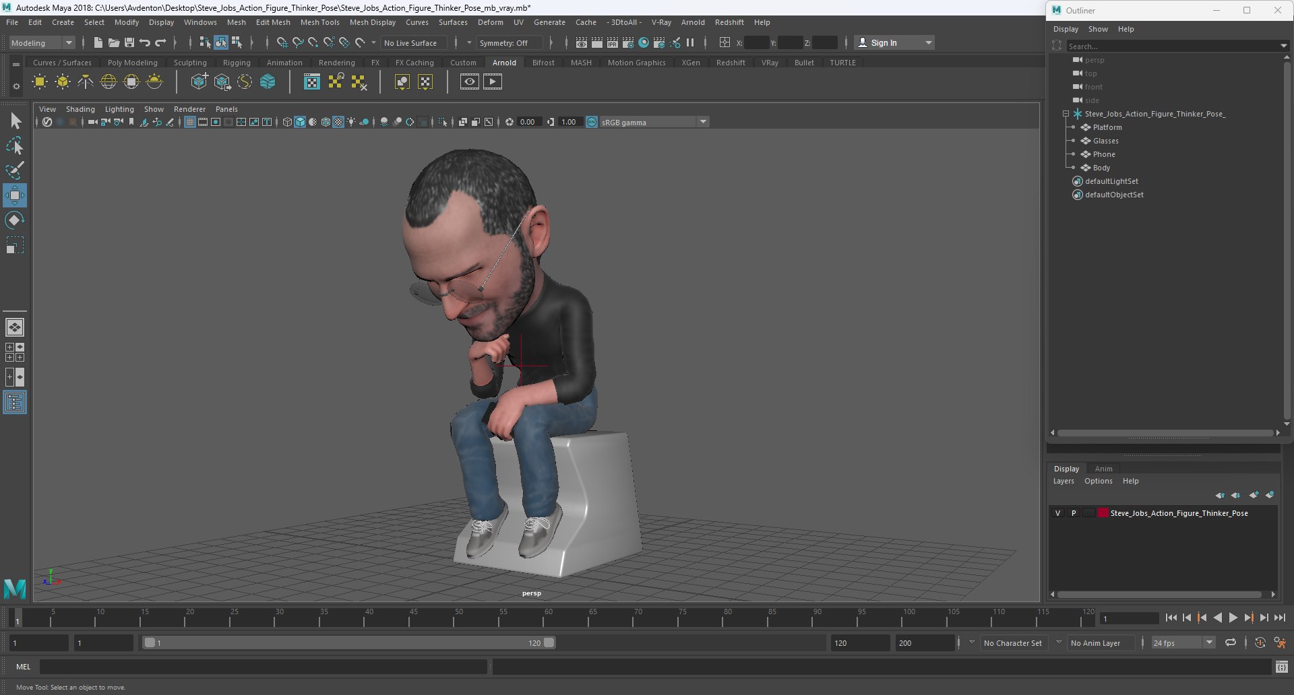
Task: Collapse the Steve_Jobs_Action_Figure_Thinker_Pose_ group
Action: 1066,114
